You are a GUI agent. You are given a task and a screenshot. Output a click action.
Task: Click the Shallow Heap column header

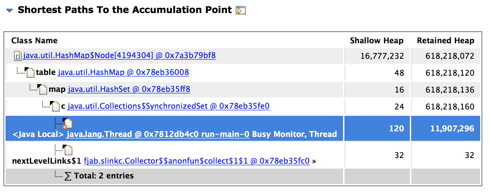pyautogui.click(x=377, y=40)
